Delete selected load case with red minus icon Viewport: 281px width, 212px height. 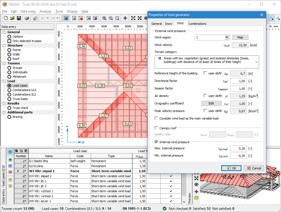(10, 172)
